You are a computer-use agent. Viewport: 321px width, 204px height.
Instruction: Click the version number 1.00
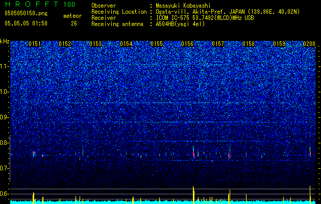pos(69,5)
